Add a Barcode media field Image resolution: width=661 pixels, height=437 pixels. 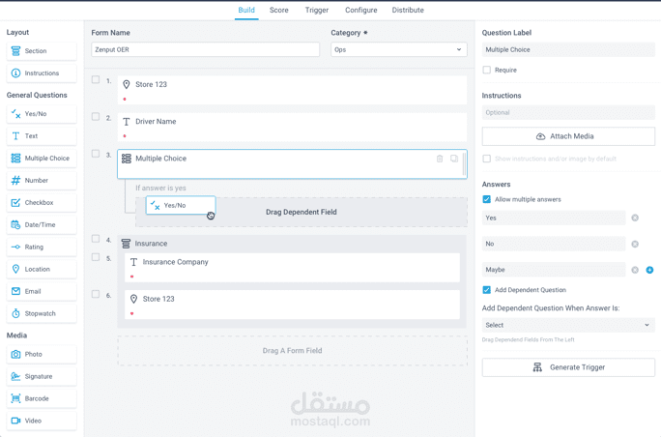pyautogui.click(x=42, y=398)
